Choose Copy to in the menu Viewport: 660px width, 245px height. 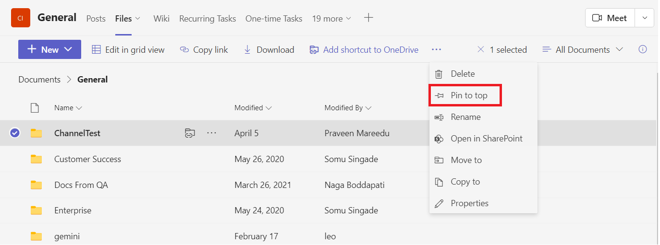coord(483,182)
